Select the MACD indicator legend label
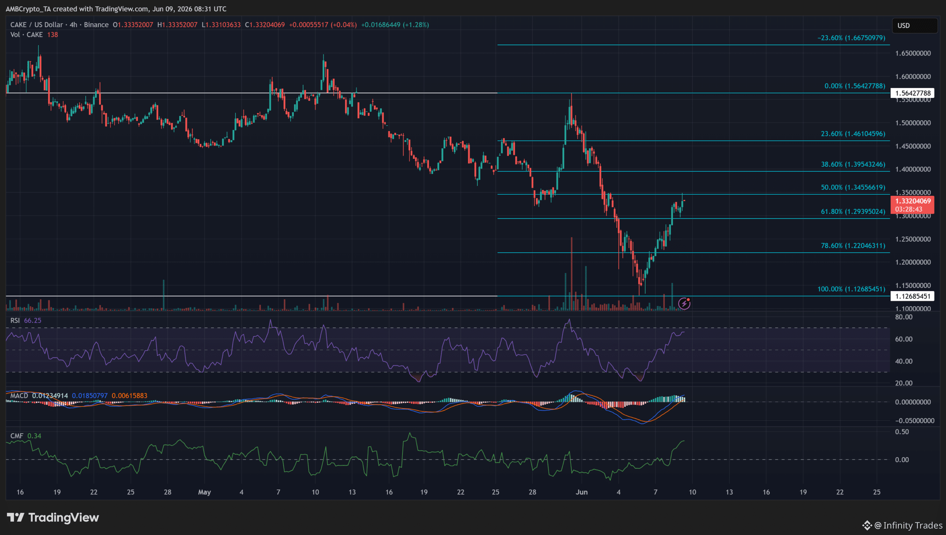The width and height of the screenshot is (946, 535). coord(19,396)
